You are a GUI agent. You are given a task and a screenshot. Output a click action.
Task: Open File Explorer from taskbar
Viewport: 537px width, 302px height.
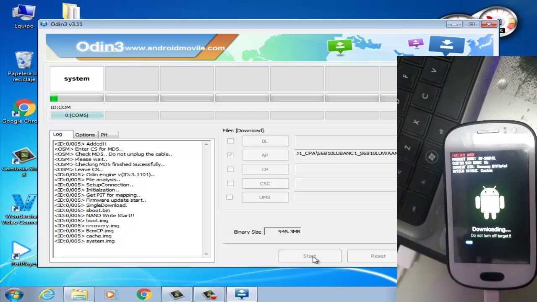(x=79, y=294)
